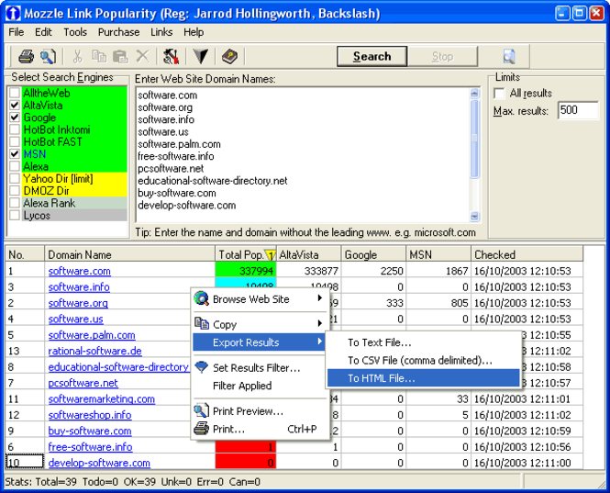Click the Stop button
The width and height of the screenshot is (610, 493).
pos(443,57)
